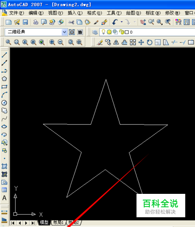Click the Zoom Out minus icon
The image size is (195, 227).
pos(60,42)
